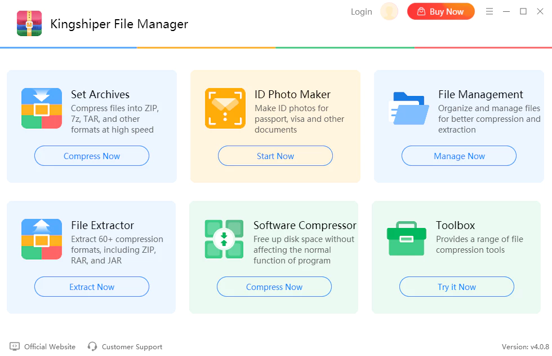Click the Official Website monitor icon
The height and width of the screenshot is (356, 552).
coord(15,346)
